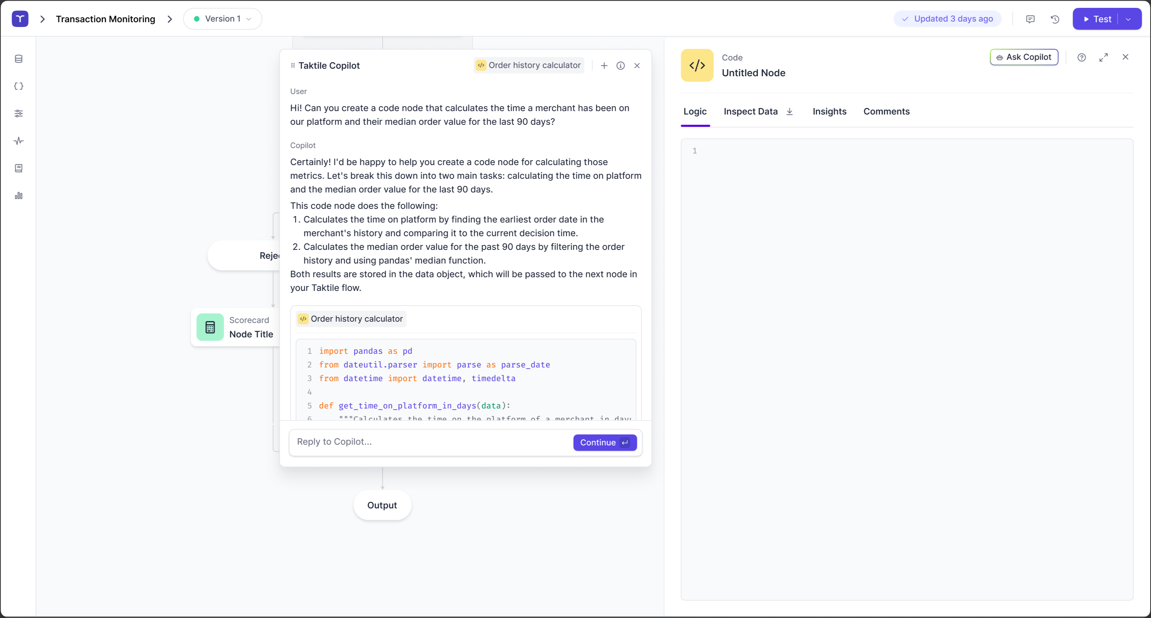
Task: Switch to the Inspect Data tab
Action: 751,111
